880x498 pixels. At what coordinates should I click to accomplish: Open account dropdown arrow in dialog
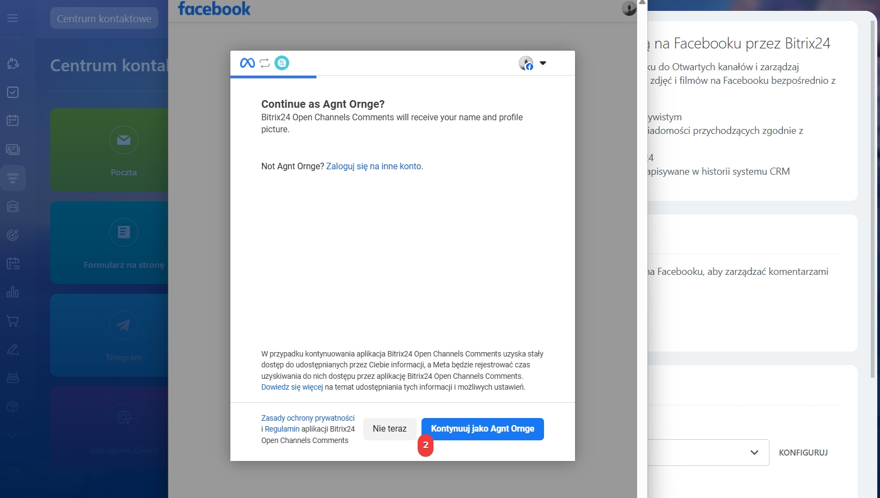coord(543,63)
